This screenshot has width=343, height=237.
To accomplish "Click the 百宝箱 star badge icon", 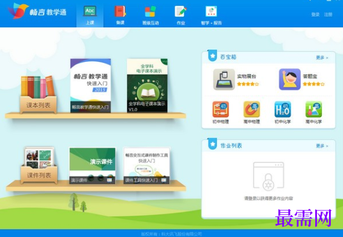I will coord(212,56).
